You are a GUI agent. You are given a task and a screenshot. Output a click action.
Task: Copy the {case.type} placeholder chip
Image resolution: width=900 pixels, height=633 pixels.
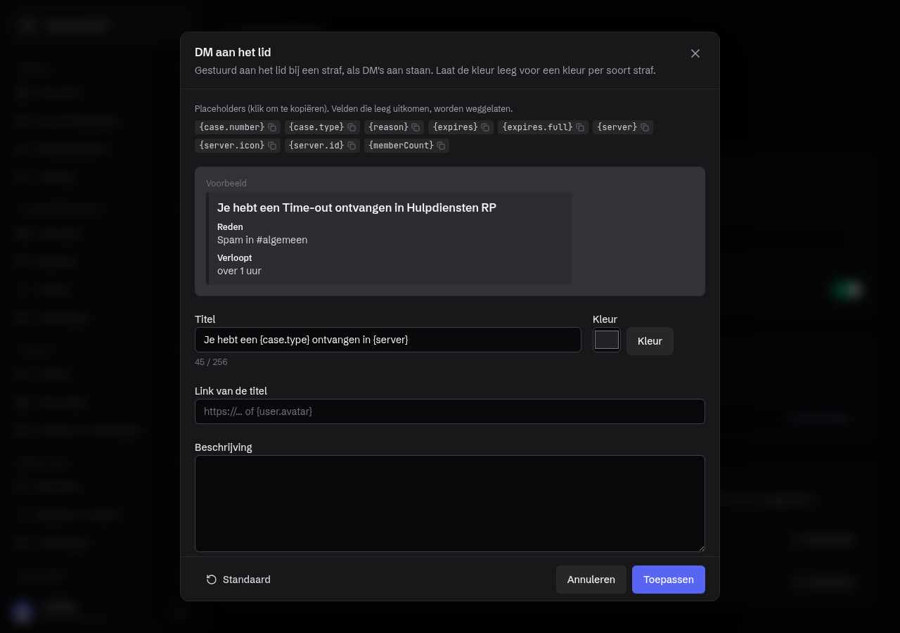point(322,127)
